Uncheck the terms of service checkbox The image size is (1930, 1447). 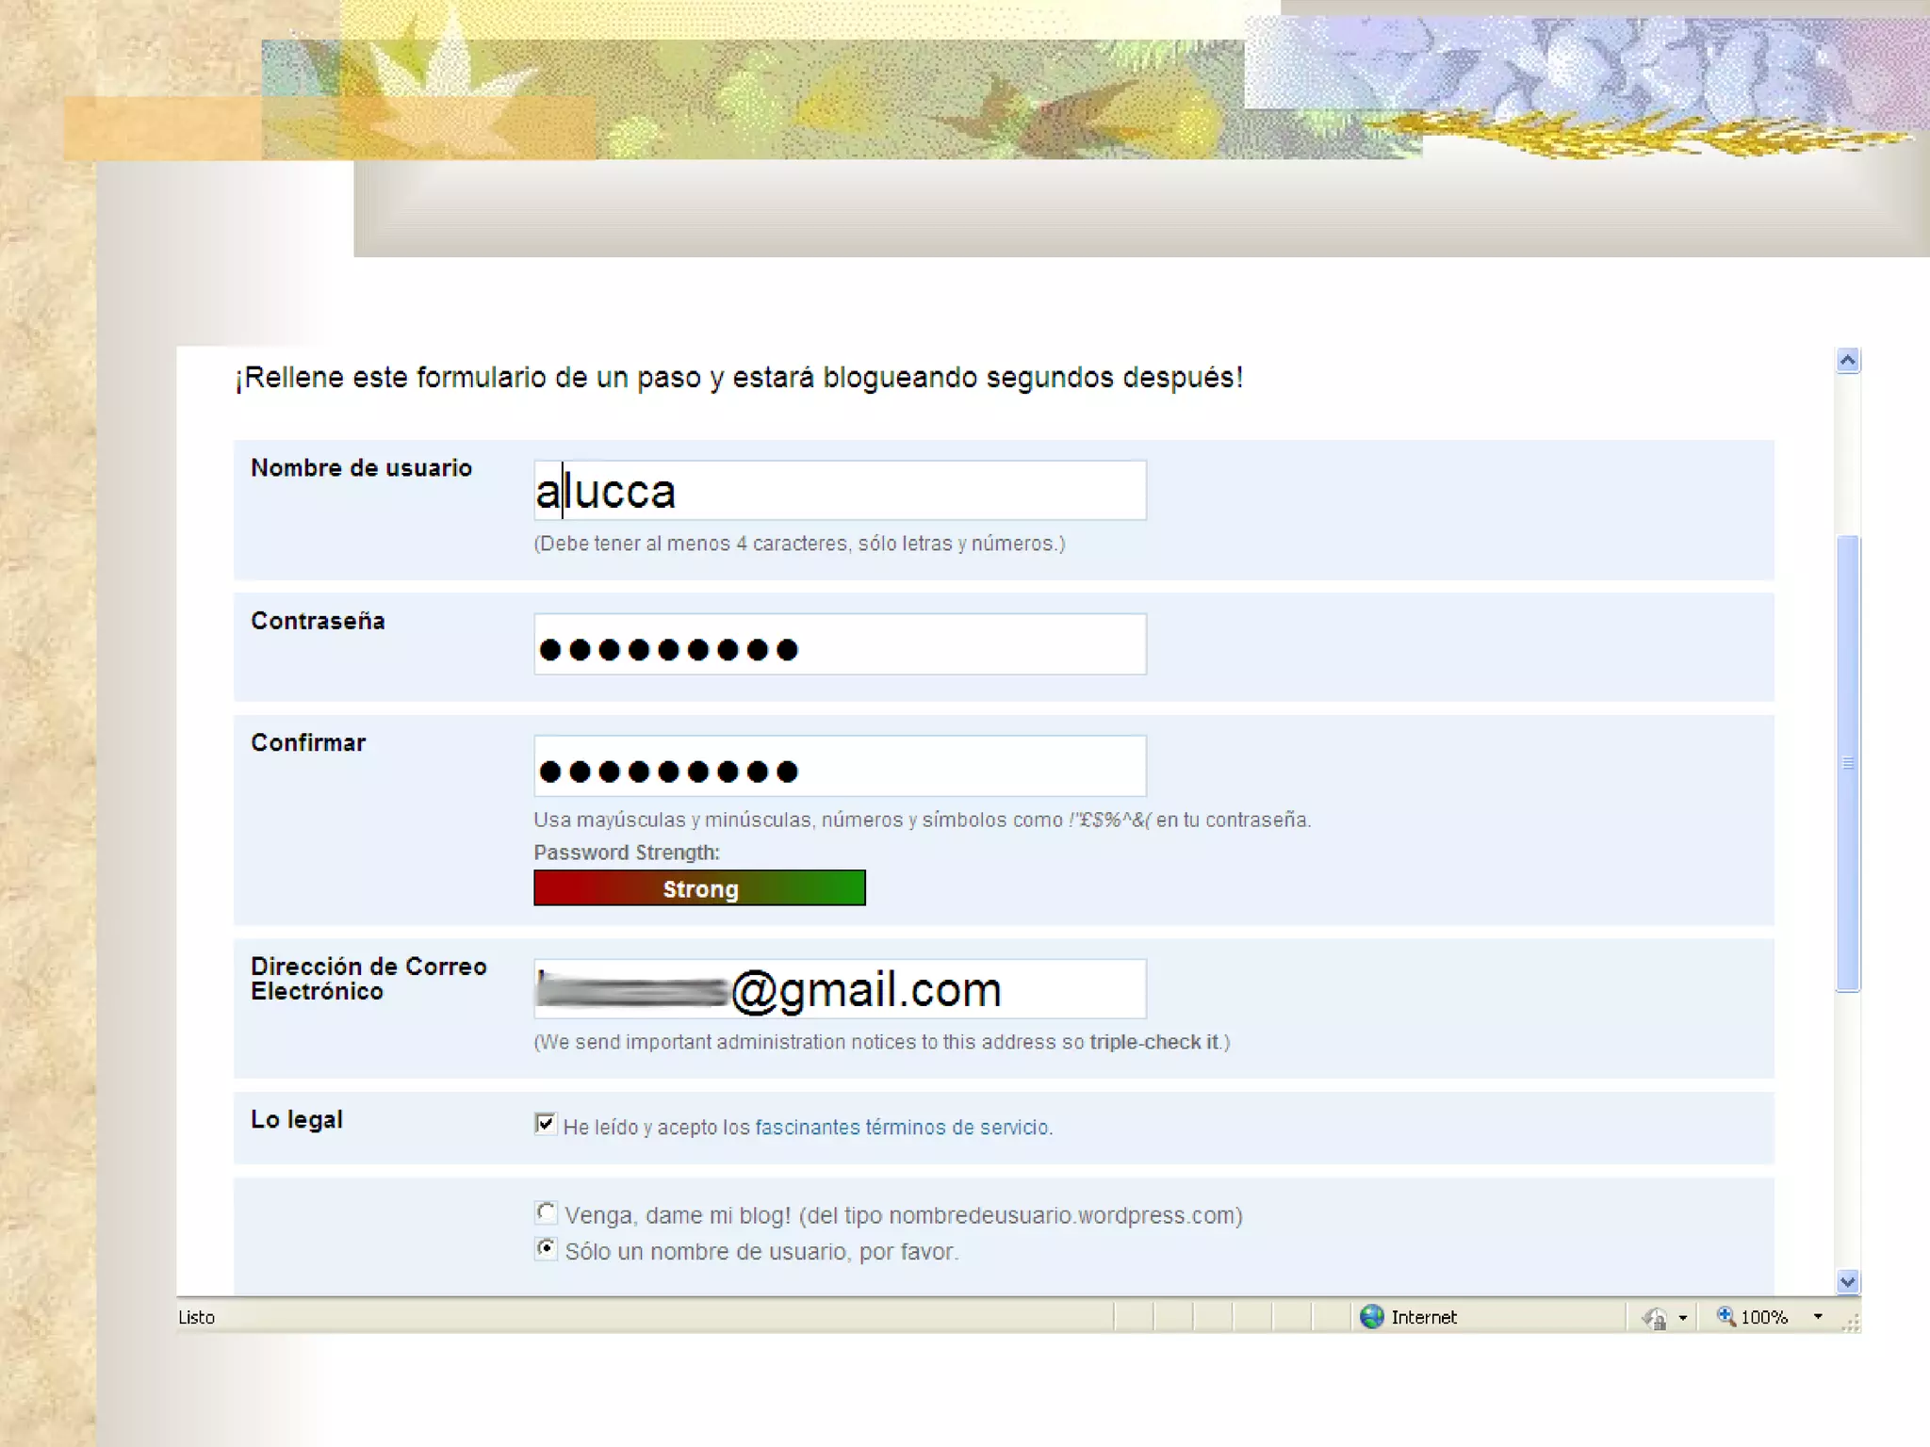[545, 1123]
